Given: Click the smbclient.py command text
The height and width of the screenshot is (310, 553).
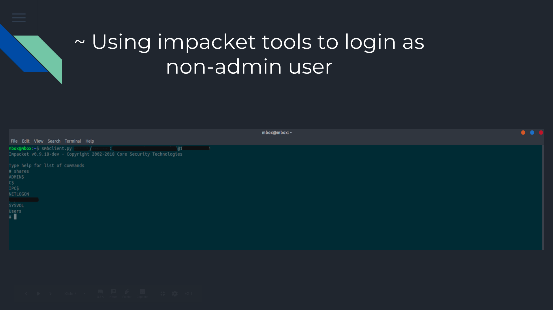Looking at the screenshot, I should 57,148.
